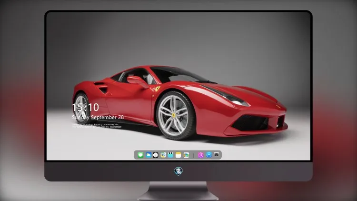The height and width of the screenshot is (201, 357).
Task: Click the Sunday September 28 date text
Action: (x=98, y=117)
